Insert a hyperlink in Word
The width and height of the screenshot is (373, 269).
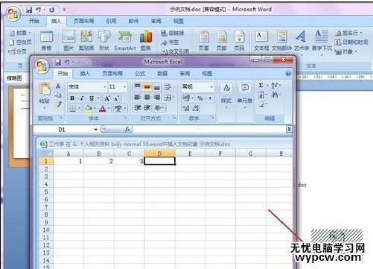pos(173,33)
